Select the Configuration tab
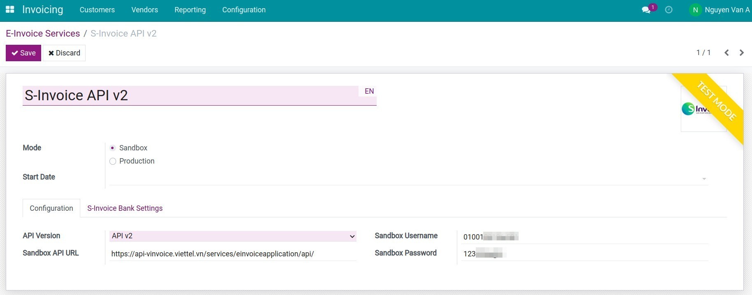This screenshot has width=752, height=295. (51, 208)
